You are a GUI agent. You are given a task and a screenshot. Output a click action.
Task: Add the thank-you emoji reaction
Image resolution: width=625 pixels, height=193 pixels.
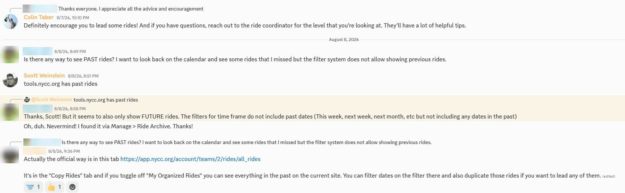click(33, 187)
